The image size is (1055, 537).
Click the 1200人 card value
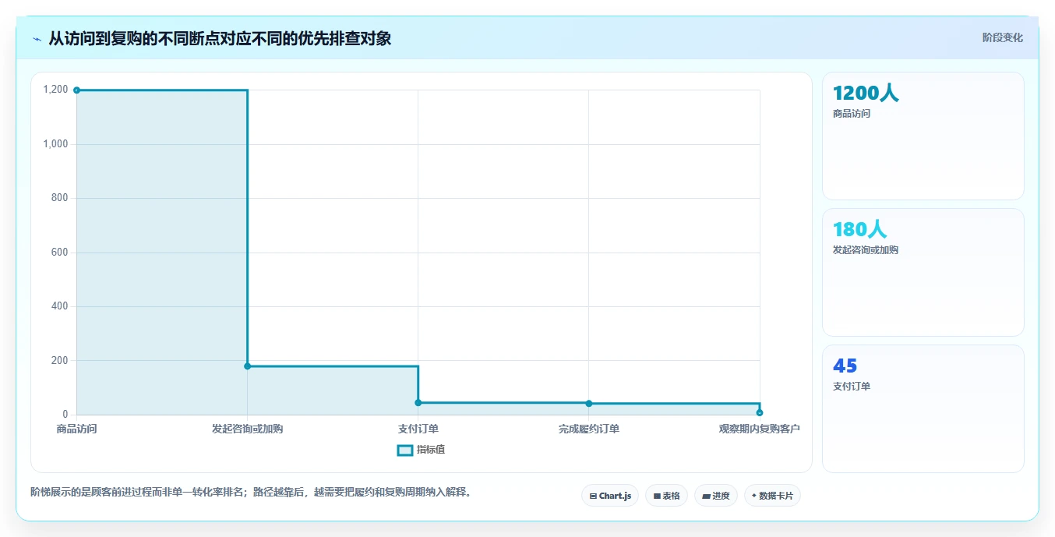coord(866,93)
